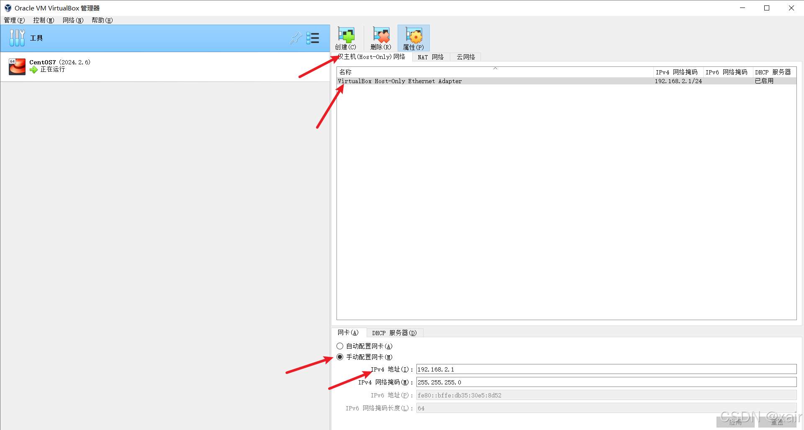
Task: Select auto-configure adapter (自动配置网卡) radio
Action: click(340, 346)
